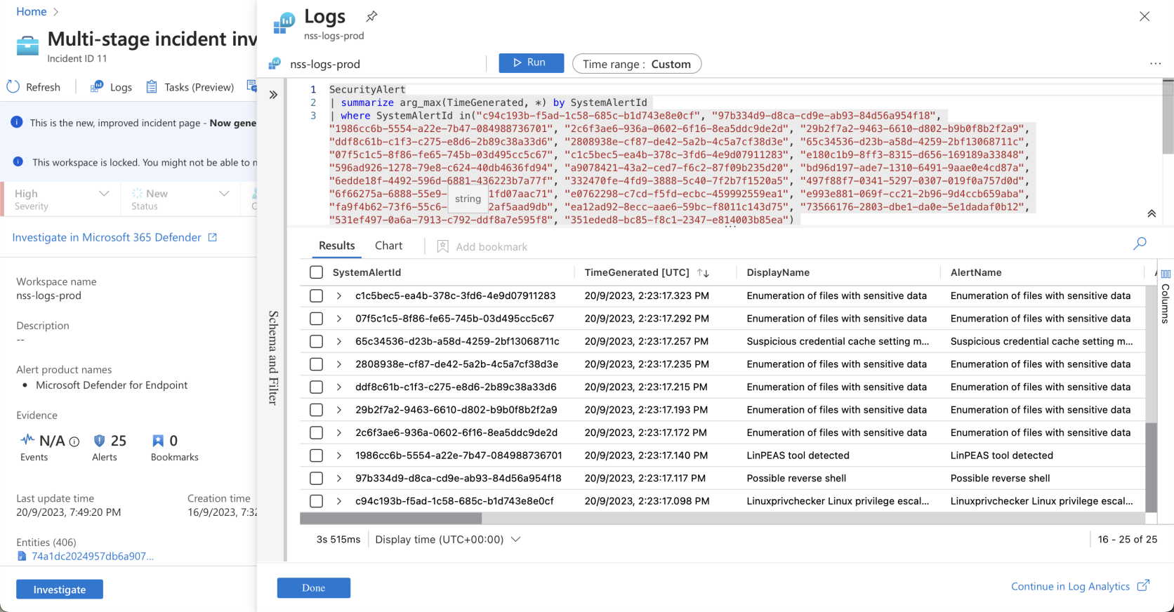Click the DisplayName column header

(778, 272)
